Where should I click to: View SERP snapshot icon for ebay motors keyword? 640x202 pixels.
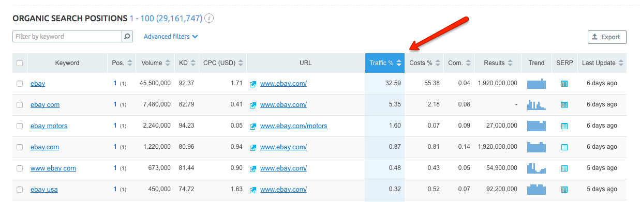564,126
